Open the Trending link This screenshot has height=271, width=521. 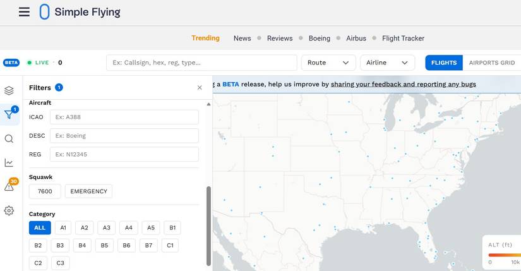205,39
